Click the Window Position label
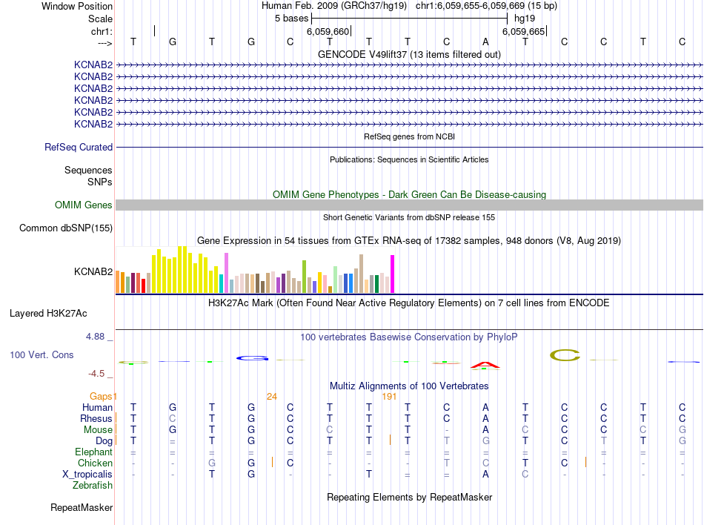Screen dimensions: 704x525 point(77,6)
